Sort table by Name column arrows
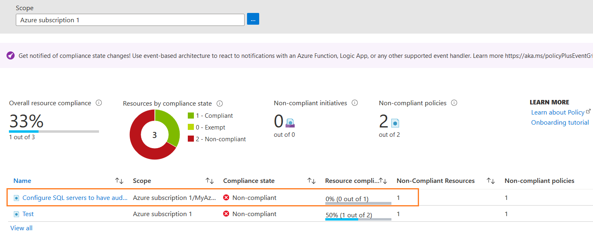Image resolution: width=593 pixels, height=242 pixels. pos(119,181)
